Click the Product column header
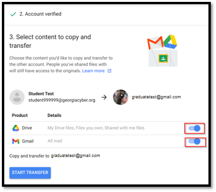The width and height of the screenshot is (216, 192). (x=20, y=115)
